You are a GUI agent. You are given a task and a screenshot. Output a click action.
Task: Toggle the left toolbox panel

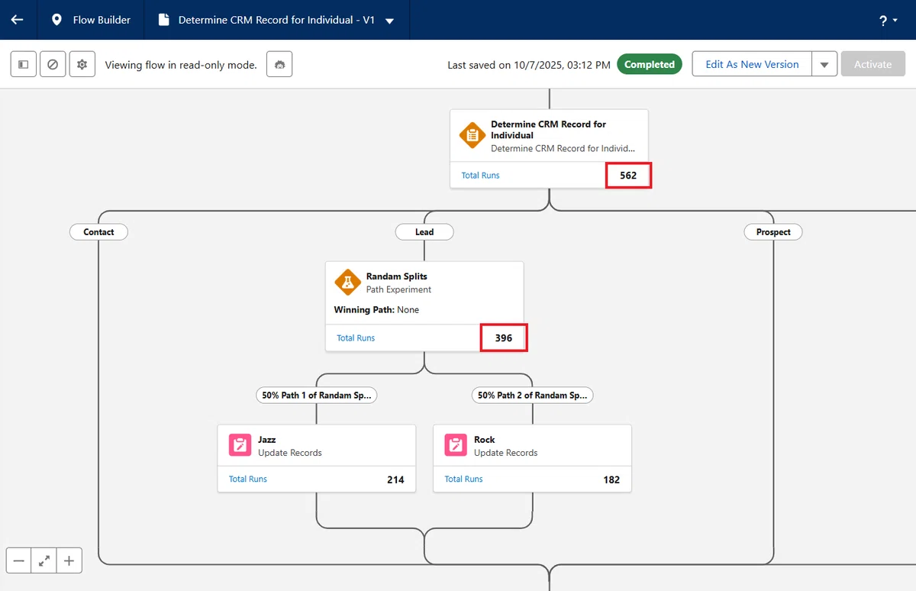23,65
